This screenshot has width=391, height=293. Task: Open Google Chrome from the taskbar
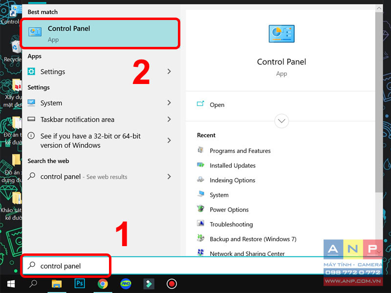click(103, 284)
